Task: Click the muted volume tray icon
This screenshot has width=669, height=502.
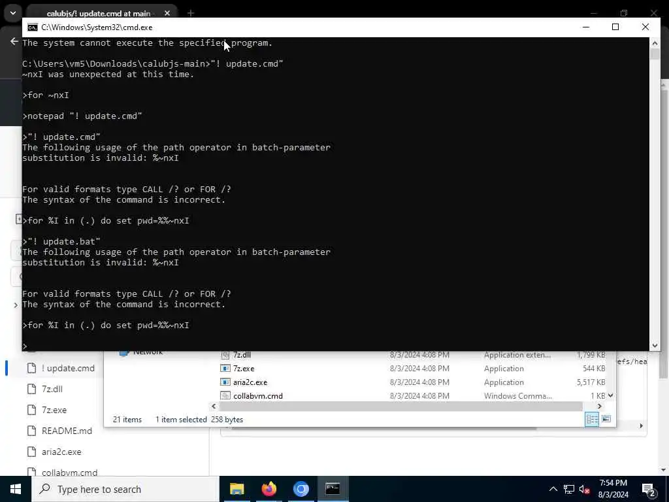Action: coord(584,489)
